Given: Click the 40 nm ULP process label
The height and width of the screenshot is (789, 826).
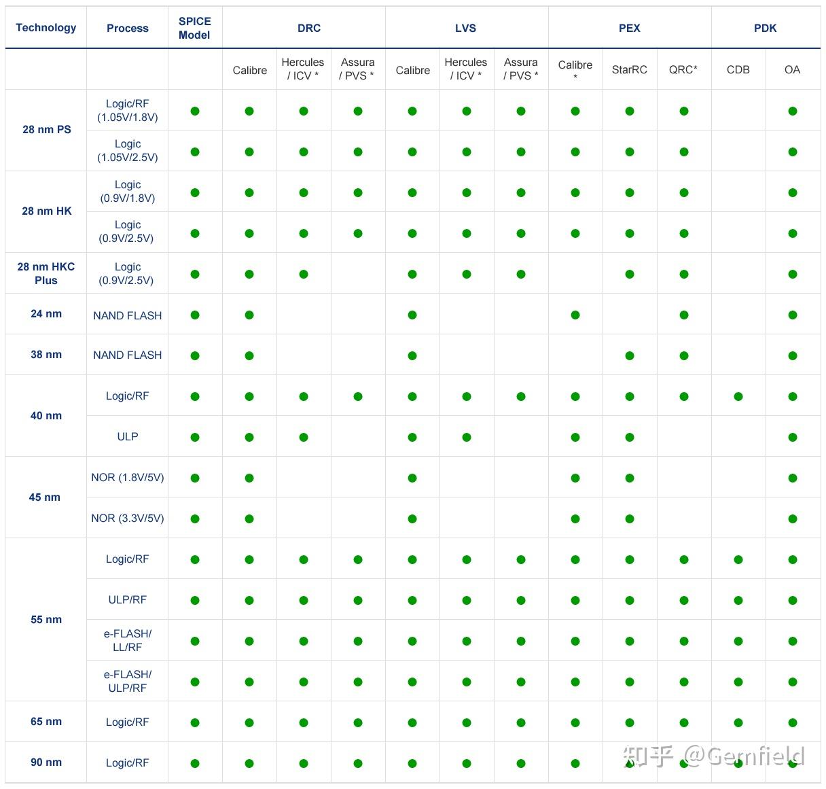Looking at the screenshot, I should pos(128,436).
